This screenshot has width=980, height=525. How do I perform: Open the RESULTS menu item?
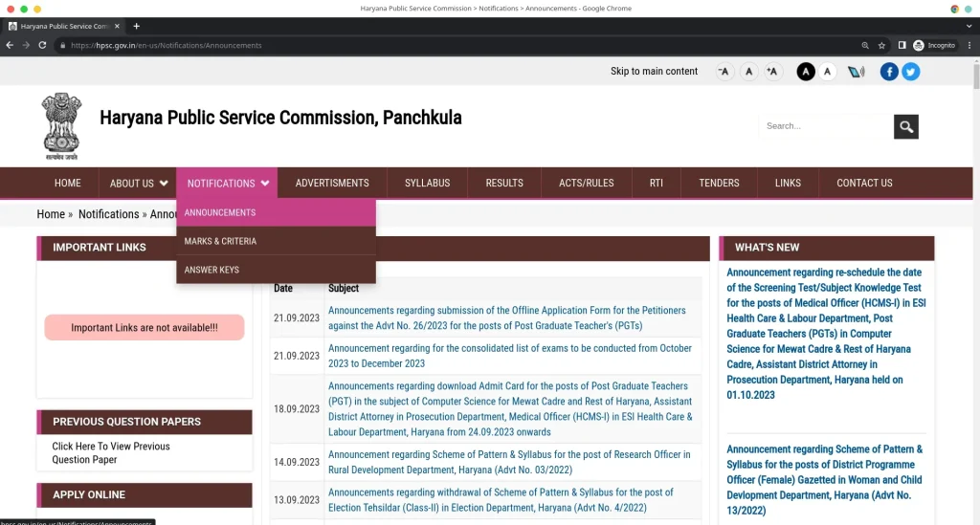point(504,183)
